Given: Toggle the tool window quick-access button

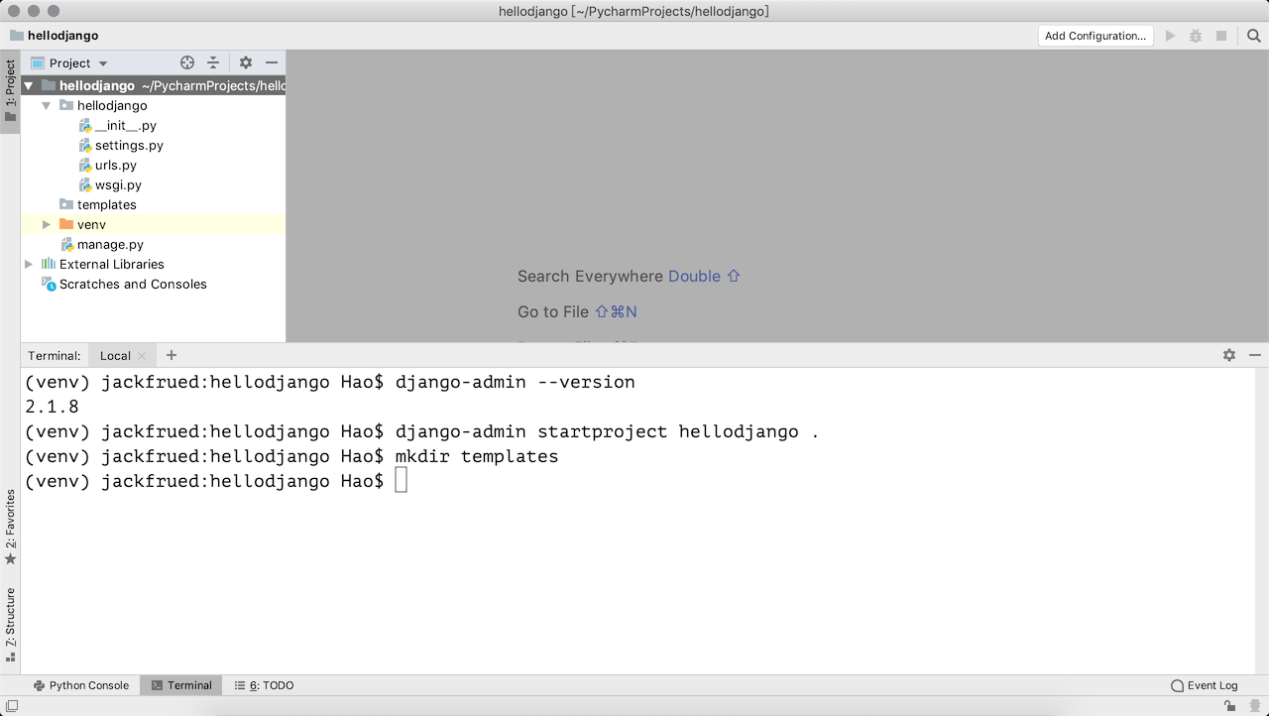Looking at the screenshot, I should tap(12, 705).
